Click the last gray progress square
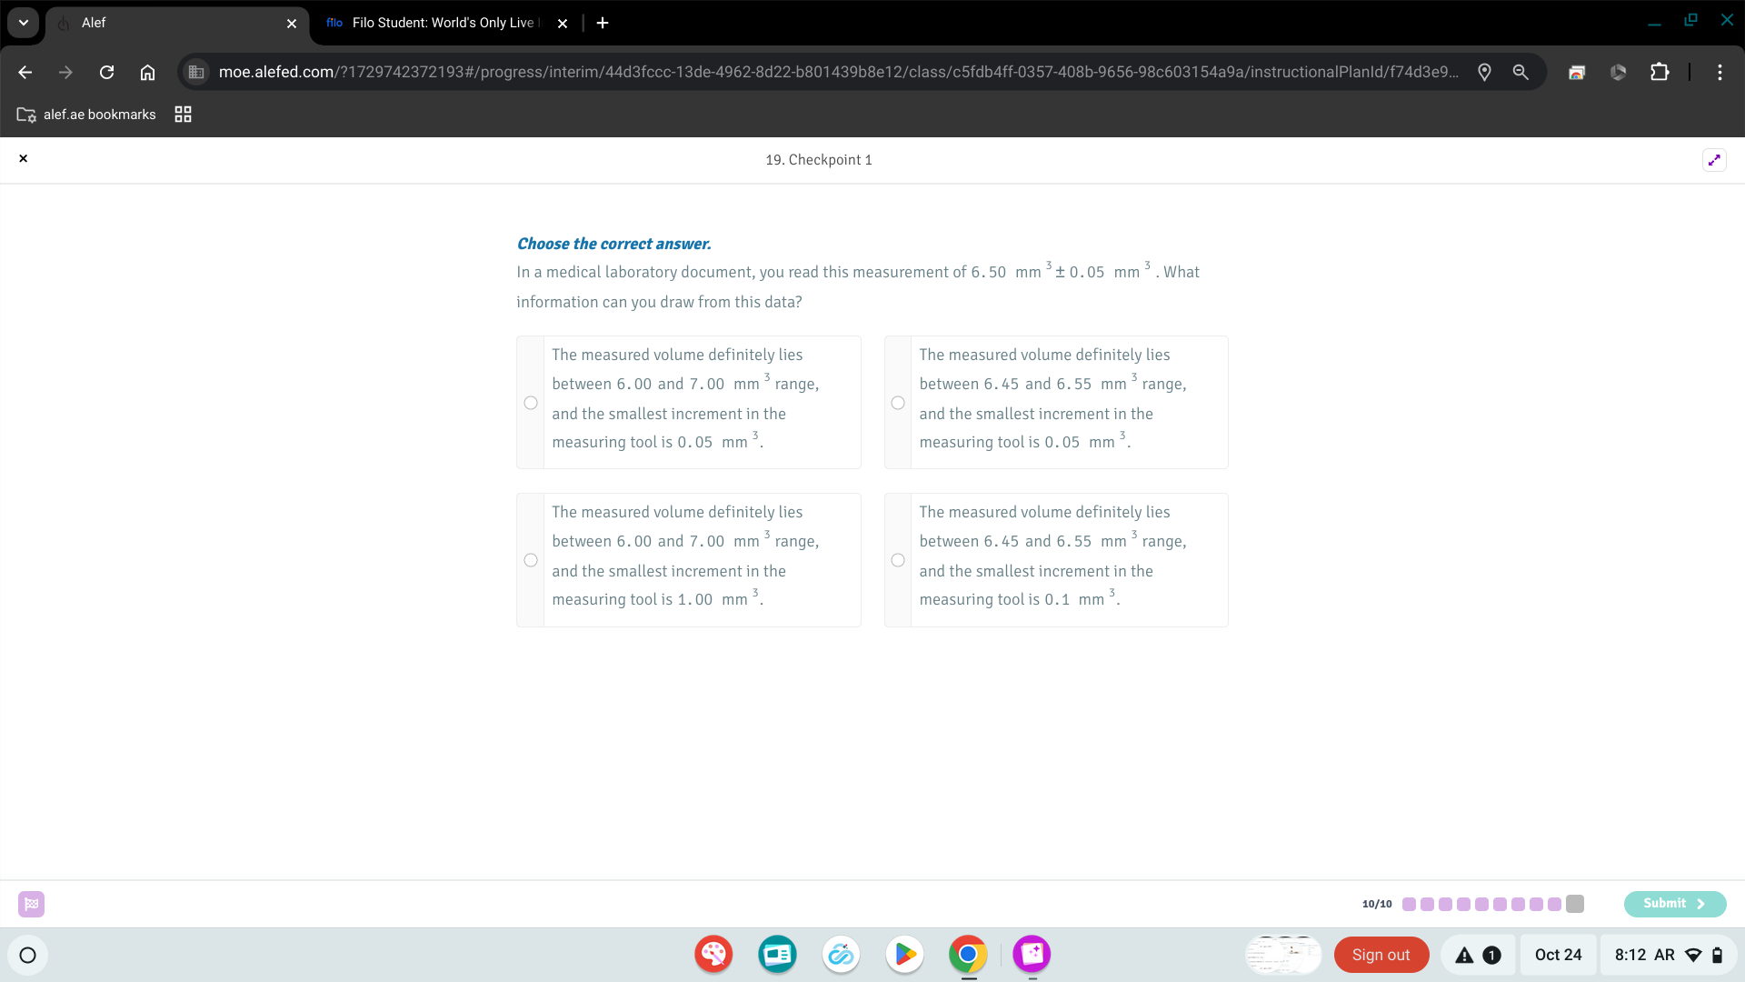 tap(1575, 904)
